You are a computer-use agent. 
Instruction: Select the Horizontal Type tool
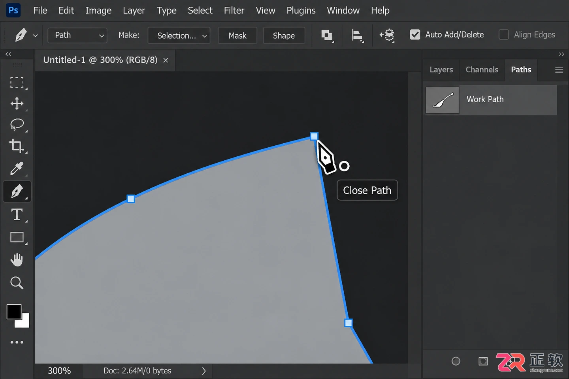[17, 214]
